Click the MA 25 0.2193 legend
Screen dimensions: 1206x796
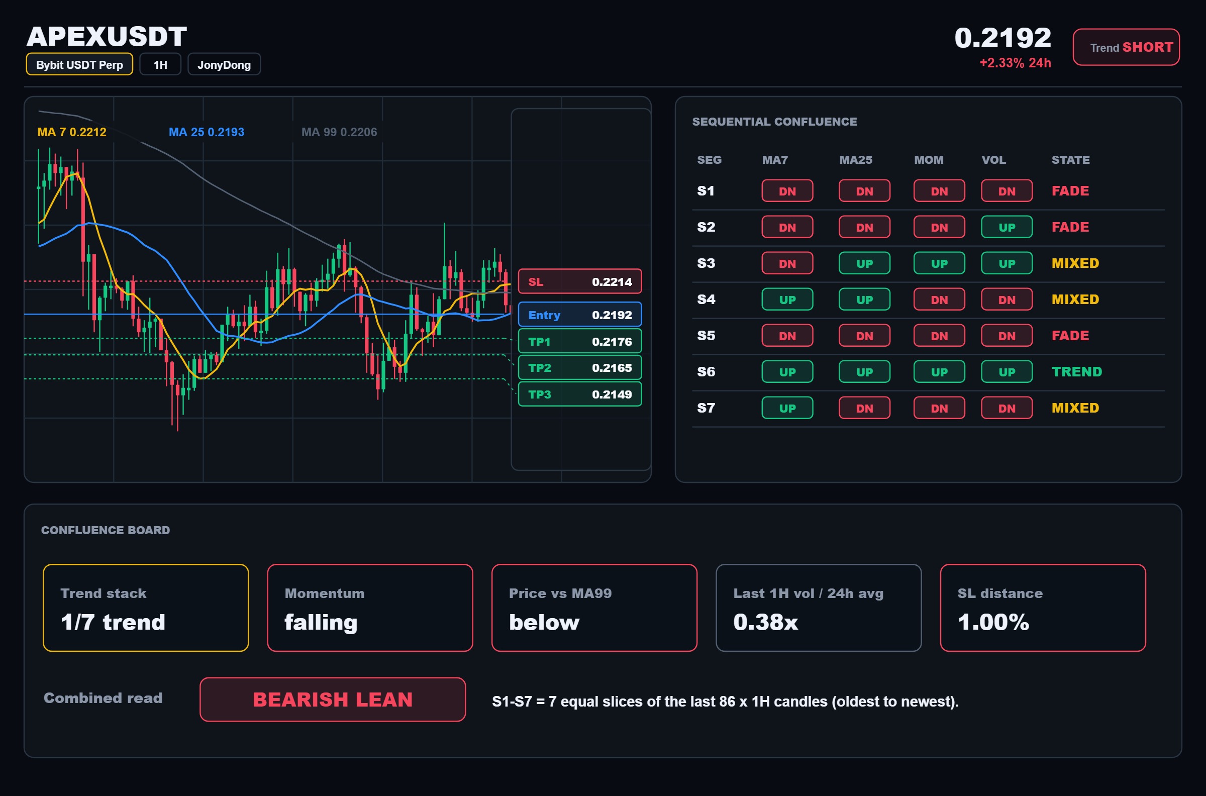click(x=207, y=132)
